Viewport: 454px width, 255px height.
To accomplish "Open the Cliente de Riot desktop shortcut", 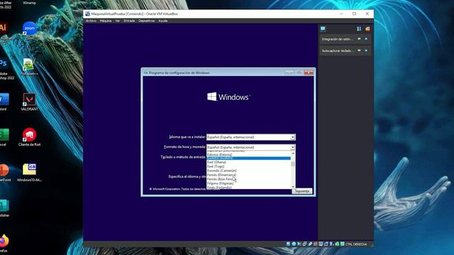I will click(x=29, y=137).
